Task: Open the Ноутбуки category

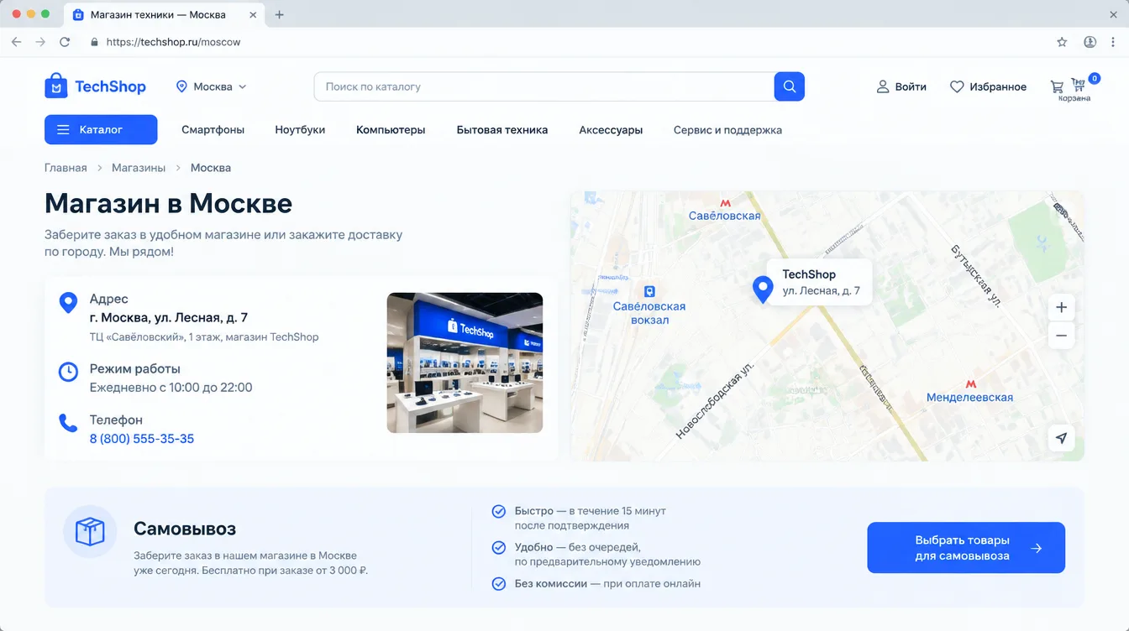Action: pos(300,130)
